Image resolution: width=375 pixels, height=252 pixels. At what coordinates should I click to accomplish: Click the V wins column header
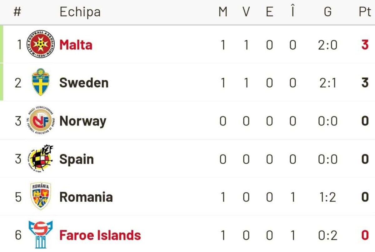246,12
